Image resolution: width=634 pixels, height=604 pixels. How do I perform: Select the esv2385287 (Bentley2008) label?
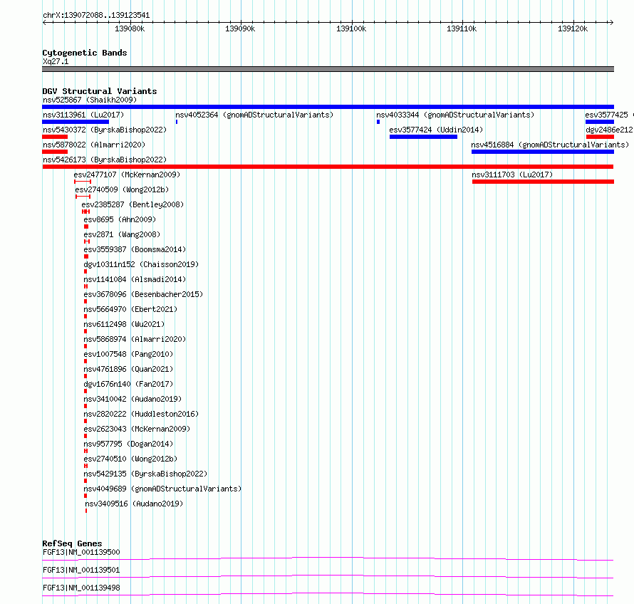click(132, 204)
